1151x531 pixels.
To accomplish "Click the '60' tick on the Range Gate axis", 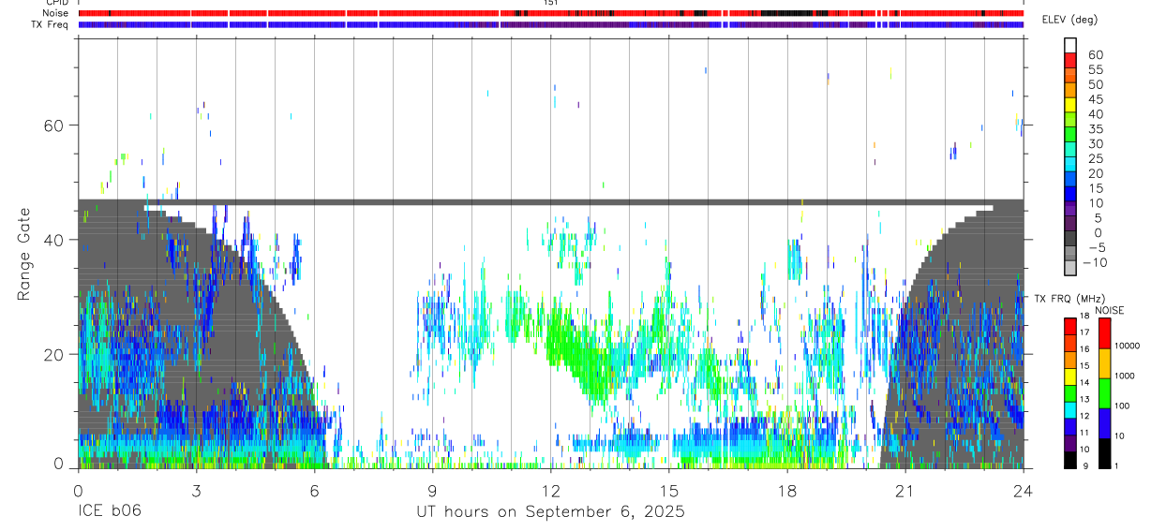I will pyautogui.click(x=52, y=125).
